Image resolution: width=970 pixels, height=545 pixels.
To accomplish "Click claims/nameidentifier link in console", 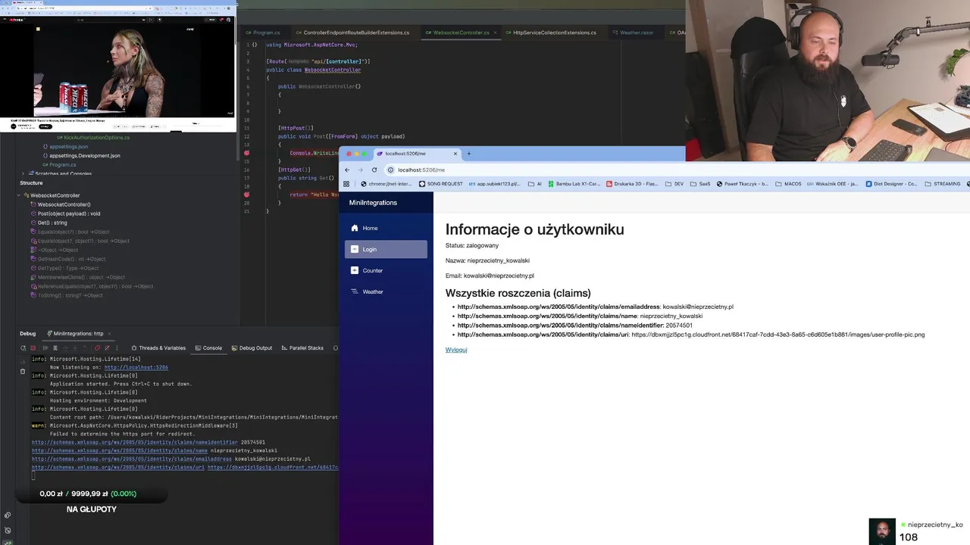I will pyautogui.click(x=135, y=442).
